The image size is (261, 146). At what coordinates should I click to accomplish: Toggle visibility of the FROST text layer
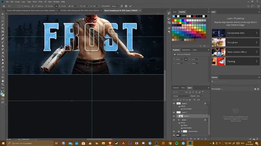(x=174, y=120)
